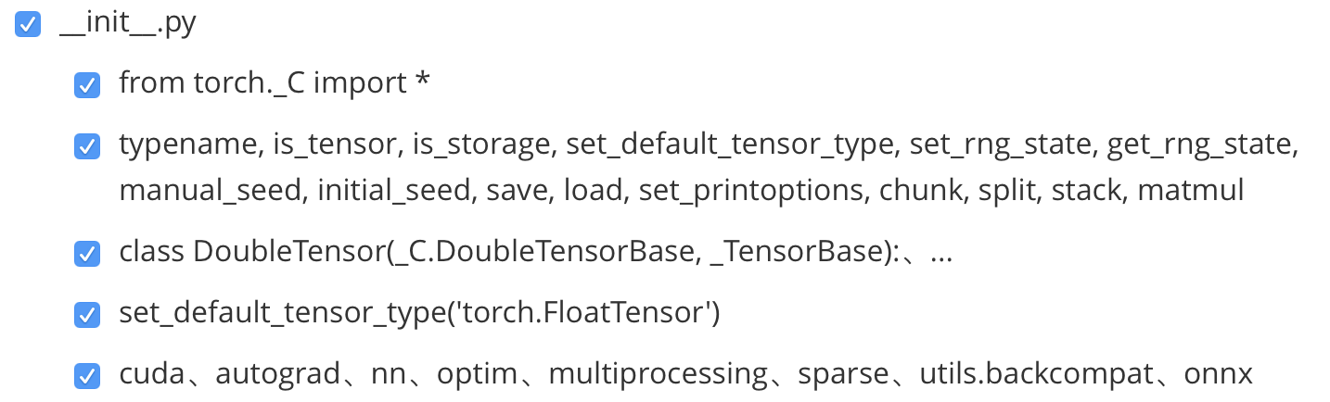Image resolution: width=1330 pixels, height=402 pixels.
Task: Select the set_default_tensor_type('torch.FloatTensor') text
Action: [419, 313]
